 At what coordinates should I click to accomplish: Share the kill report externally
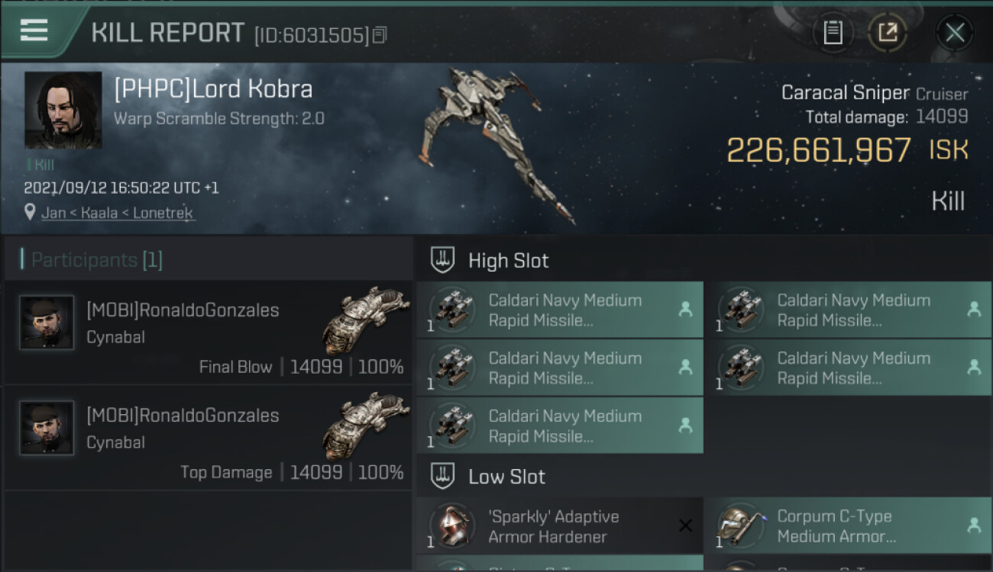(888, 33)
